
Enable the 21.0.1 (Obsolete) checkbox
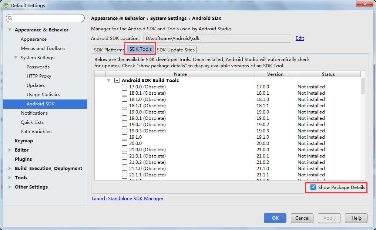tap(124, 156)
